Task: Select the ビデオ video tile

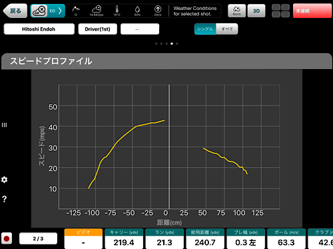Action: (x=83, y=238)
